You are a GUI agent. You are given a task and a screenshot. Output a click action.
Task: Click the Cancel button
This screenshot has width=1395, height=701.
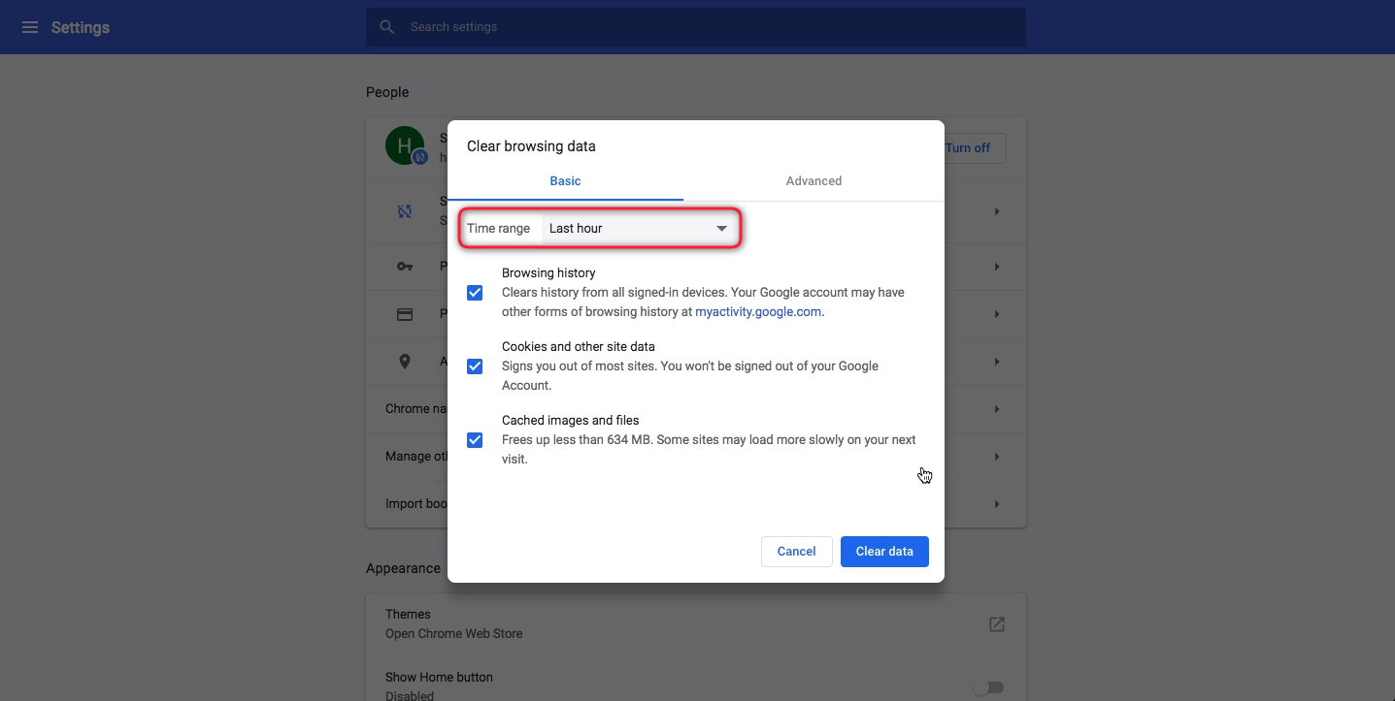796,552
